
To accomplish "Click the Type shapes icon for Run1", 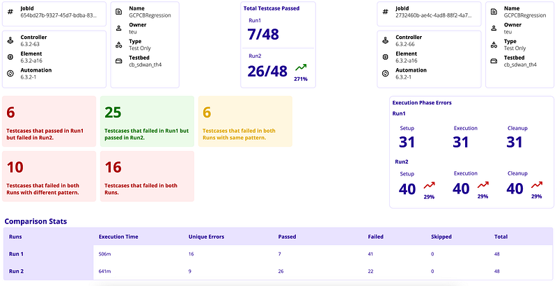I will point(119,45).
